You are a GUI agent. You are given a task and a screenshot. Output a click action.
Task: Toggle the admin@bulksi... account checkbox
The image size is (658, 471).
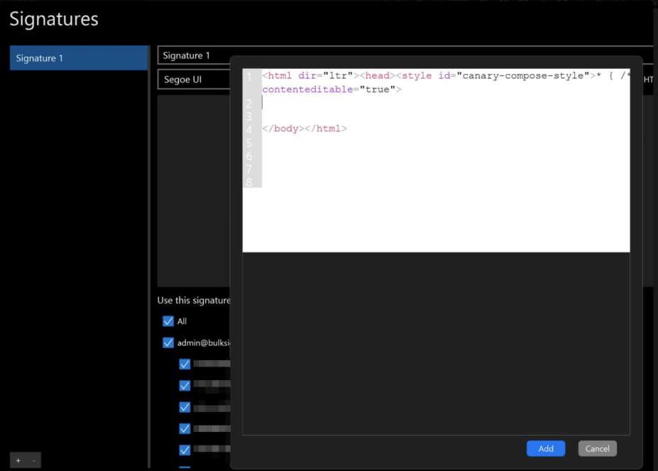click(x=168, y=342)
